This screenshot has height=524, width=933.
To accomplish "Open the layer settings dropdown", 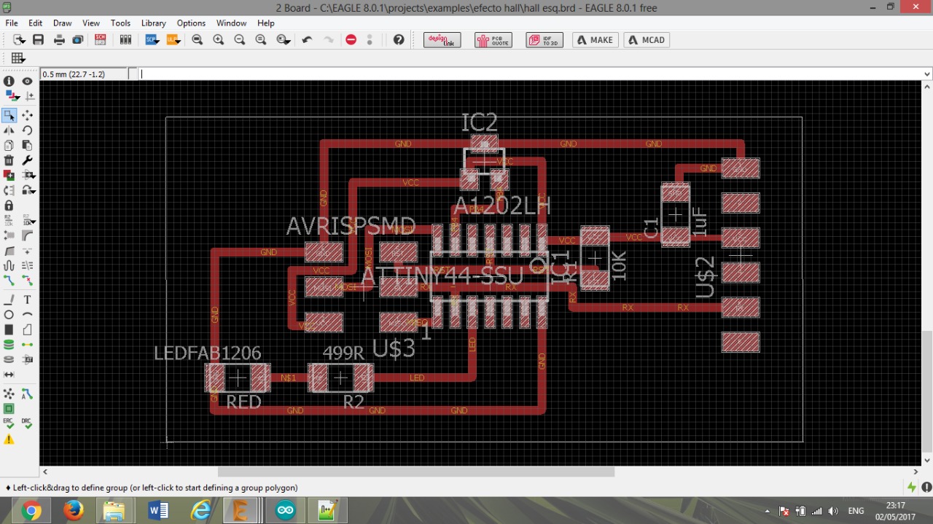I will tap(11, 96).
